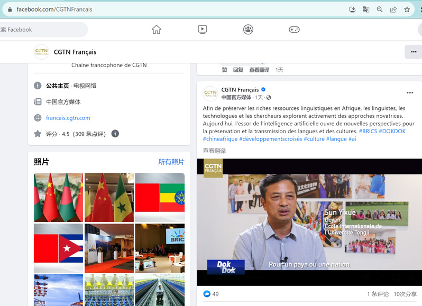The height and width of the screenshot is (306, 422).
Task: Open the China and Senegal flags photo
Action: point(109,197)
